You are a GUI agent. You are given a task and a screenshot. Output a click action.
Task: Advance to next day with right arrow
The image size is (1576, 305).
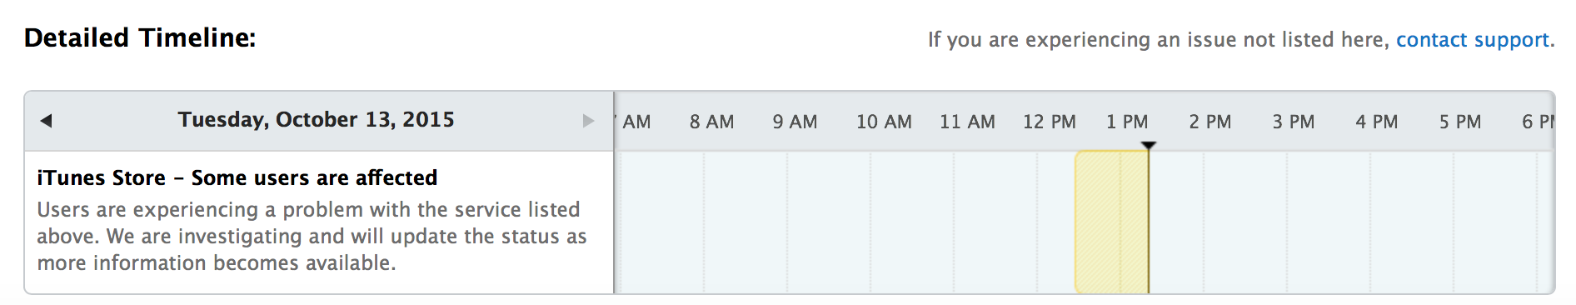pyautogui.click(x=588, y=121)
